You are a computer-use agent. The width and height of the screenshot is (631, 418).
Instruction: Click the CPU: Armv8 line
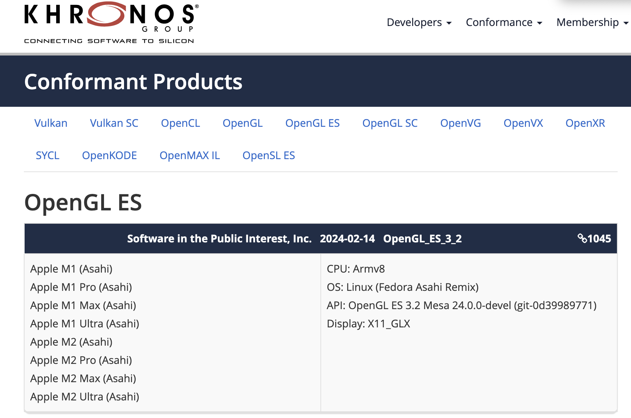pyautogui.click(x=356, y=269)
